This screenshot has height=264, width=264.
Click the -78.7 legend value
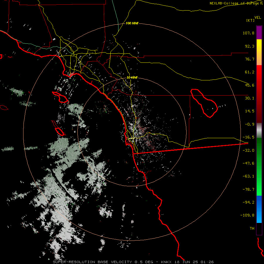click(248, 189)
